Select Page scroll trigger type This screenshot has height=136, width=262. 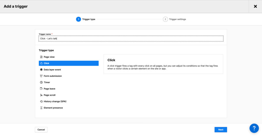click(x=50, y=95)
